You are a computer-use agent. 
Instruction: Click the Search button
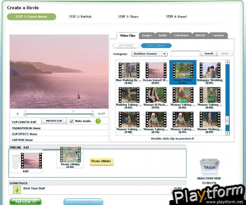(x=209, y=53)
